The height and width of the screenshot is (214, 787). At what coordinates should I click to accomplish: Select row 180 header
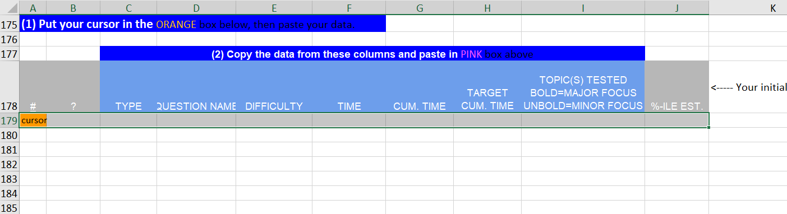pyautogui.click(x=10, y=135)
